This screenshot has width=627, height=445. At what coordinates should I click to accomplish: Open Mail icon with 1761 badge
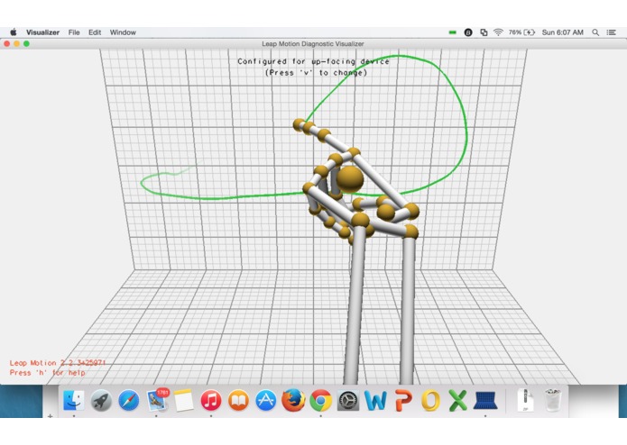click(157, 400)
